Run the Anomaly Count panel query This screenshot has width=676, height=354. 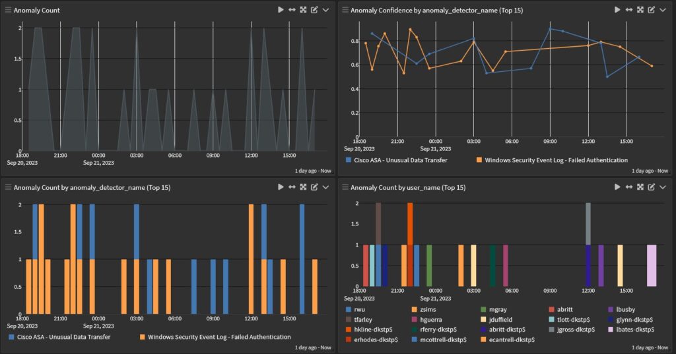(281, 10)
